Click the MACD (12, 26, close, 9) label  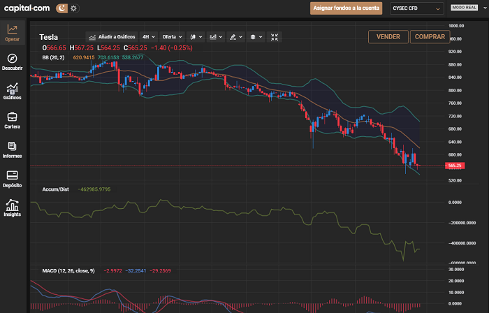pos(68,270)
